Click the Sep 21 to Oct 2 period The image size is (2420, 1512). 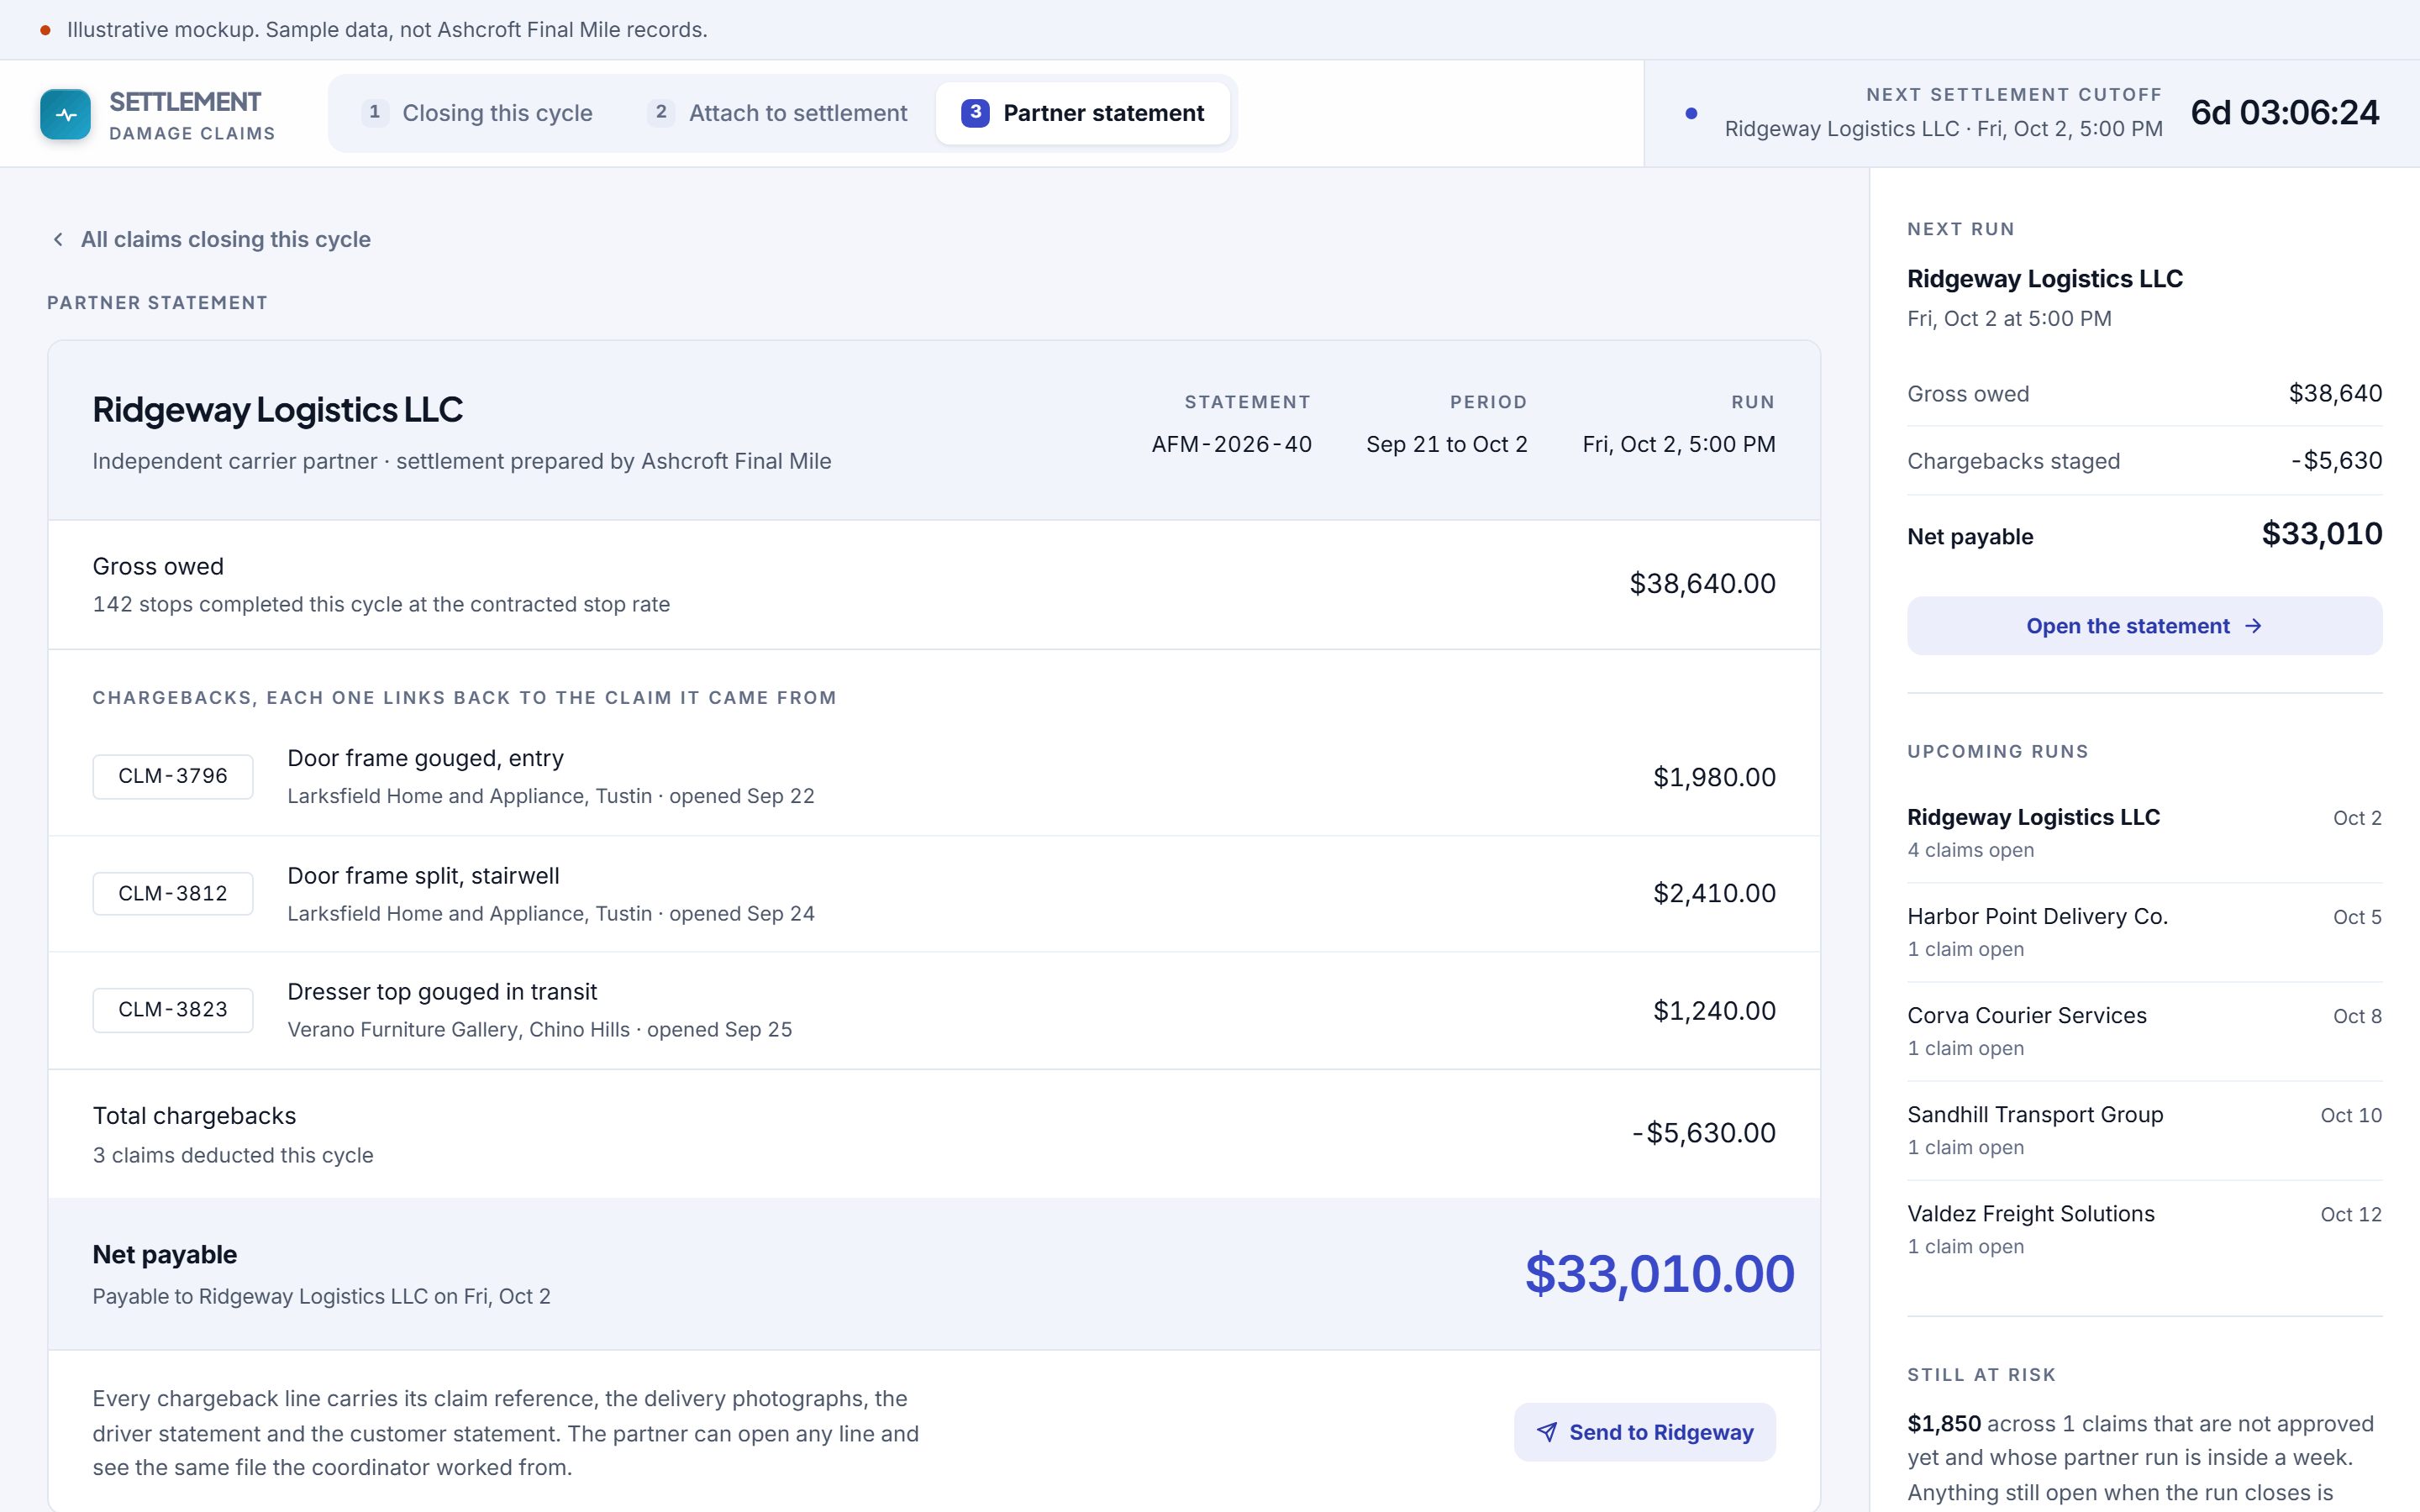[x=1446, y=444]
